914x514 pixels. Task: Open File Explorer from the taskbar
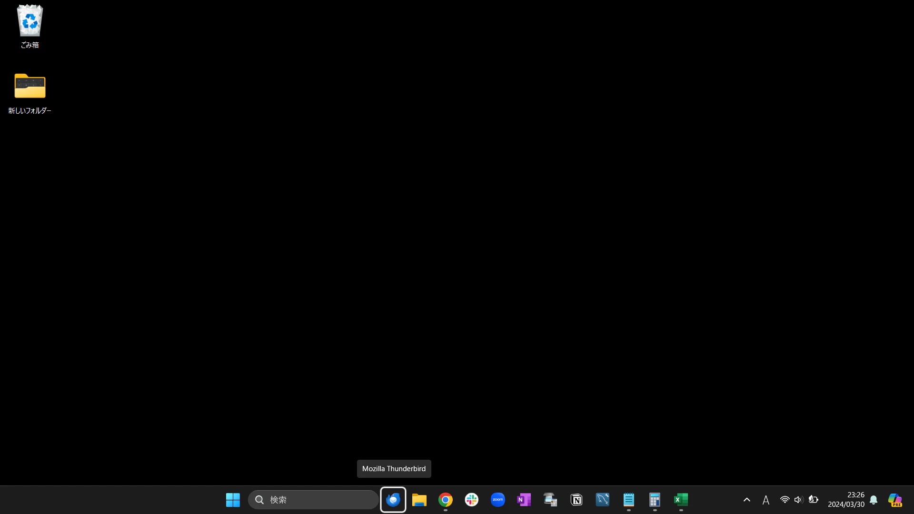419,500
